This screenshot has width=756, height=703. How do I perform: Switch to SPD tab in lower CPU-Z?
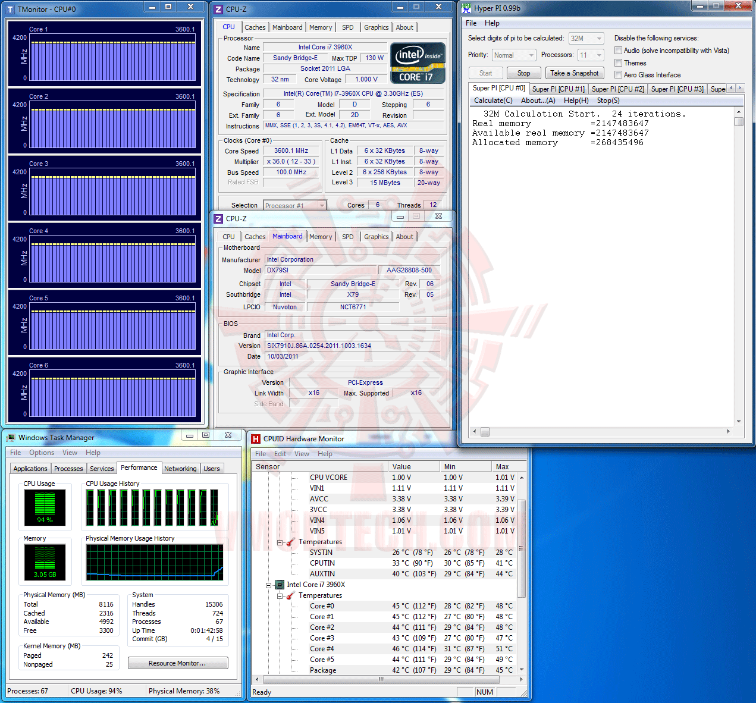pos(348,237)
